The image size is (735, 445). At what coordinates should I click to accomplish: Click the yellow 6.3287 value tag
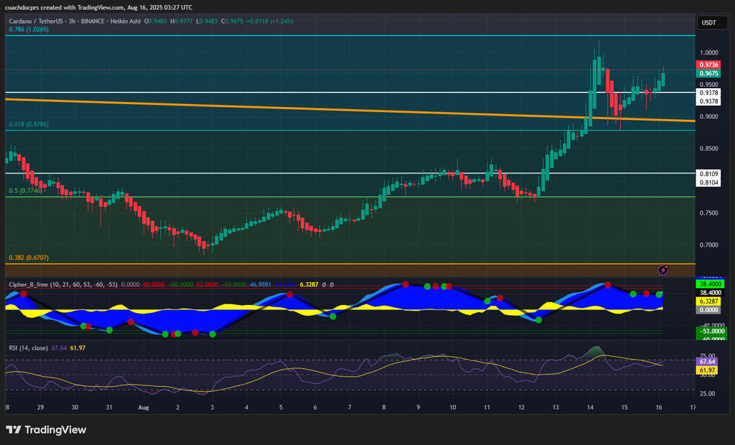point(708,301)
